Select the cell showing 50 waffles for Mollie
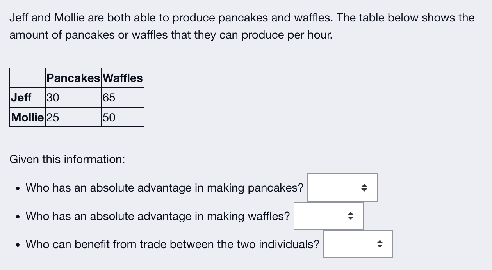The width and height of the screenshot is (492, 270). coord(123,117)
